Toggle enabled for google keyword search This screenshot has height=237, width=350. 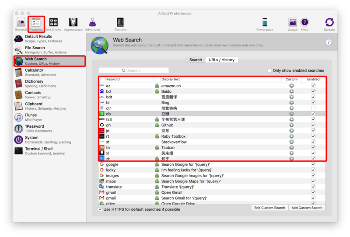313,164
